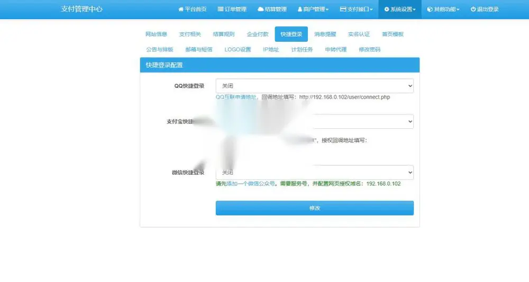This screenshot has height=282, width=529.
Task: Expand the 支付接口 dropdown menu
Action: point(356,10)
